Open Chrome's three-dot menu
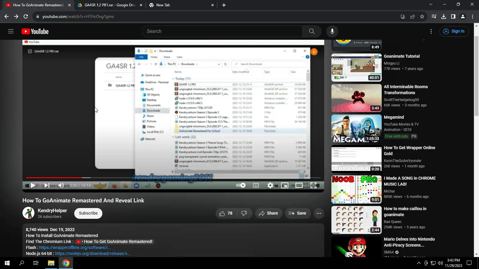 (x=473, y=17)
